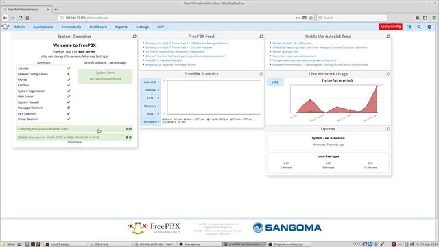439x247 pixels.
Task: Toggle Trunks Offline series in the chart legend
Action: [x=241, y=119]
